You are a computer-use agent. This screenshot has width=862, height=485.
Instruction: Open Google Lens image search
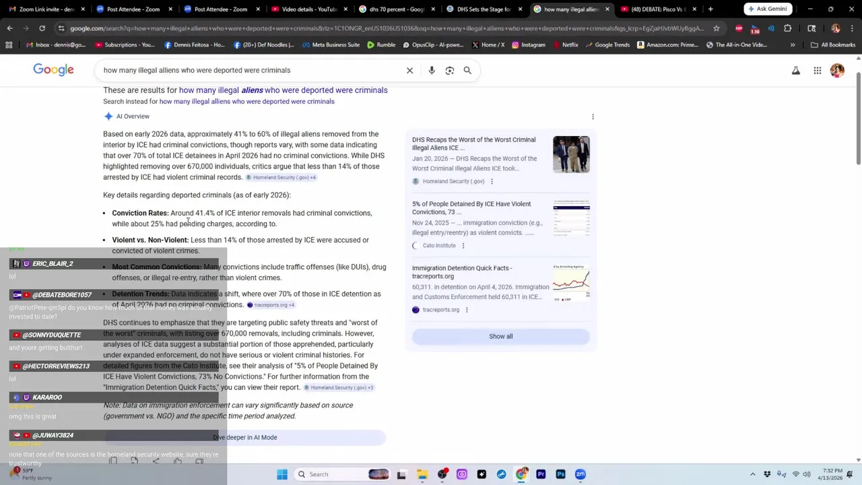point(450,70)
